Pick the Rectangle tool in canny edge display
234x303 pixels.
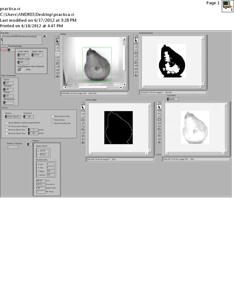click(x=83, y=120)
